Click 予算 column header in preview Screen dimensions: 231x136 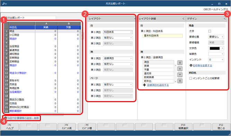coord(69,27)
